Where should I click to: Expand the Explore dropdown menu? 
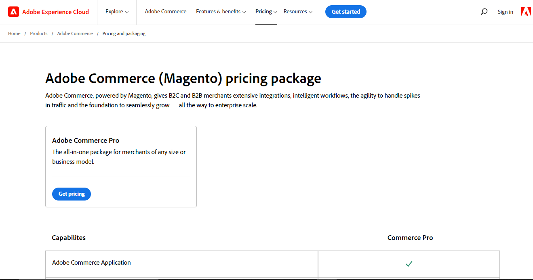pyautogui.click(x=117, y=12)
